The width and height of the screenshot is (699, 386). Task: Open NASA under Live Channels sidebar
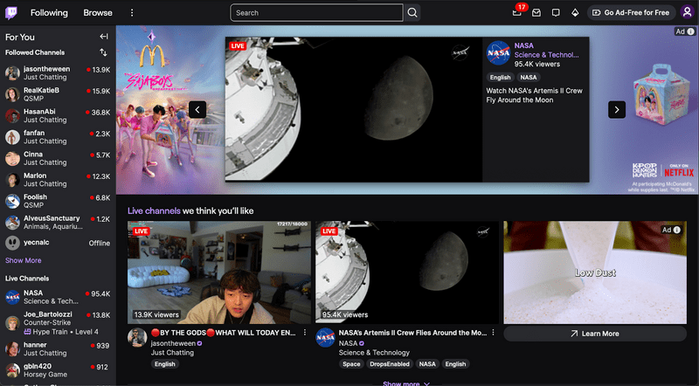point(58,297)
